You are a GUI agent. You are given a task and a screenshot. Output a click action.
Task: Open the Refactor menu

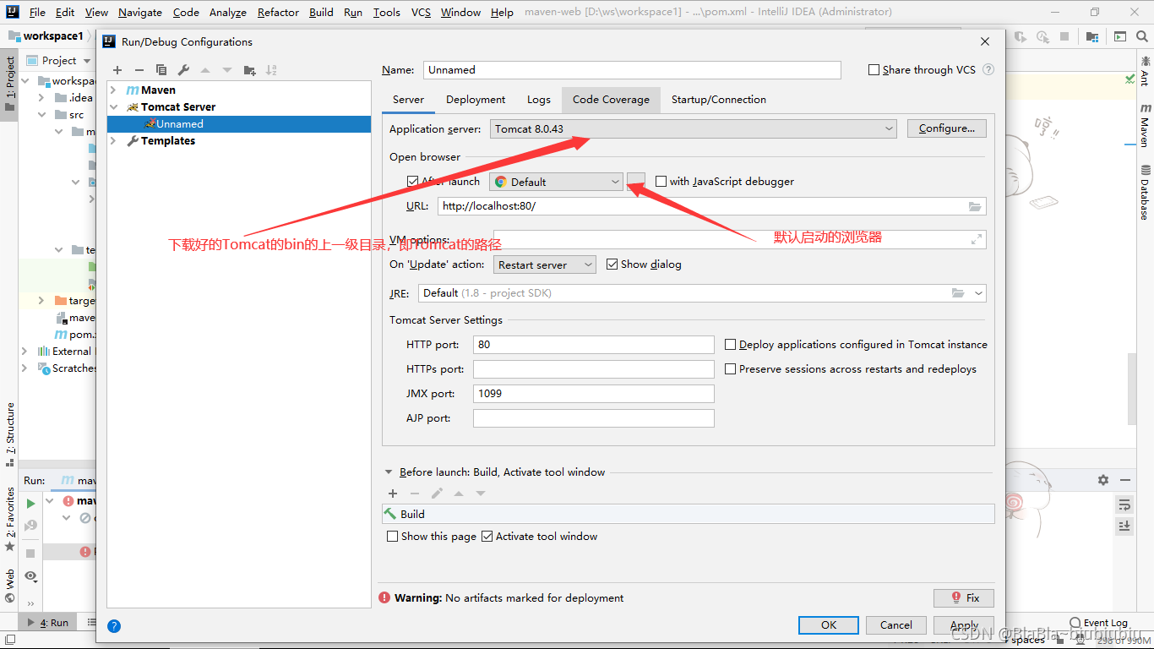coord(278,12)
